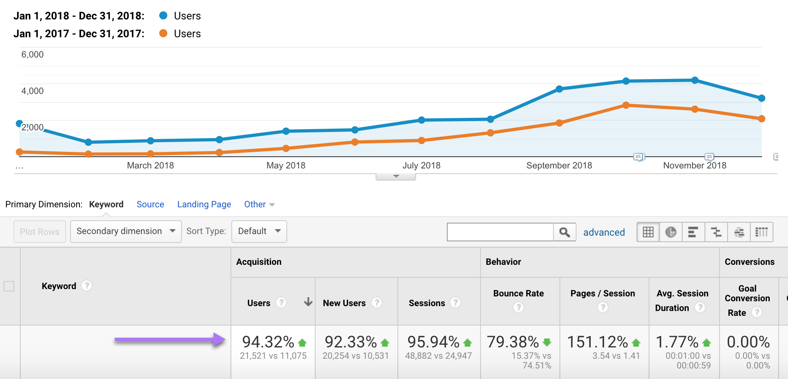The height and width of the screenshot is (379, 788).
Task: Open the Sort Type Default dropdown
Action: pos(259,231)
